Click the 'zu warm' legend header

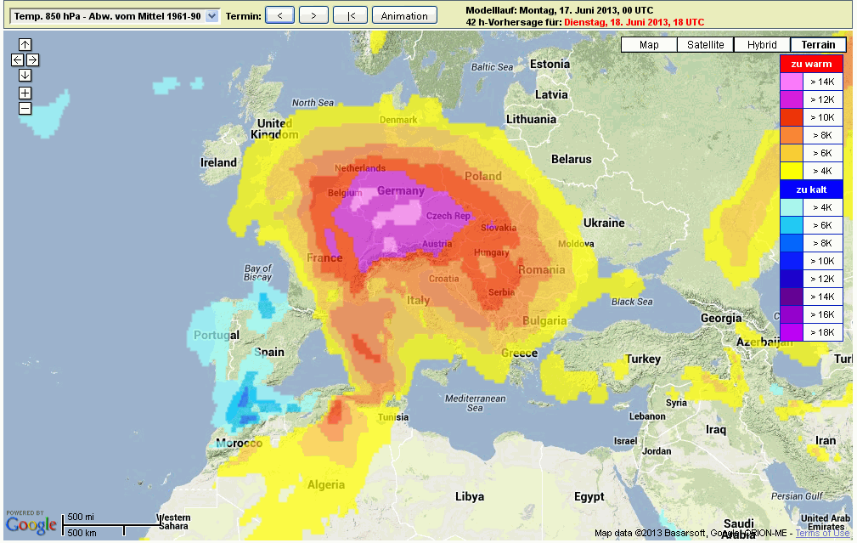pyautogui.click(x=811, y=64)
